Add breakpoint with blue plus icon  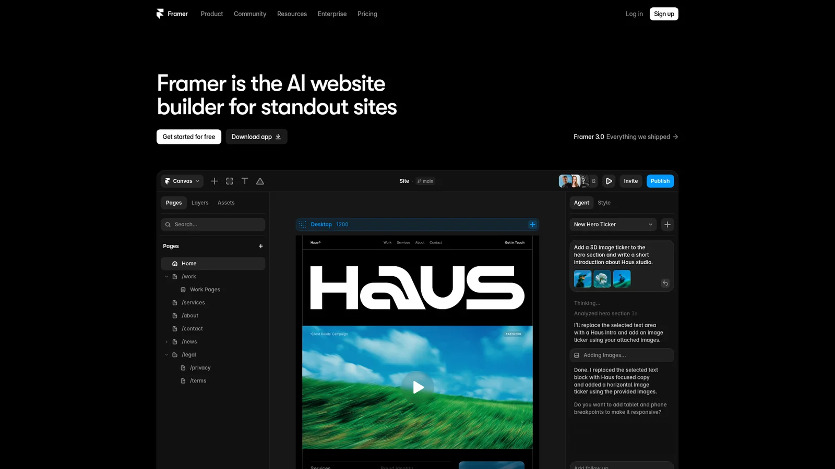[x=532, y=225]
